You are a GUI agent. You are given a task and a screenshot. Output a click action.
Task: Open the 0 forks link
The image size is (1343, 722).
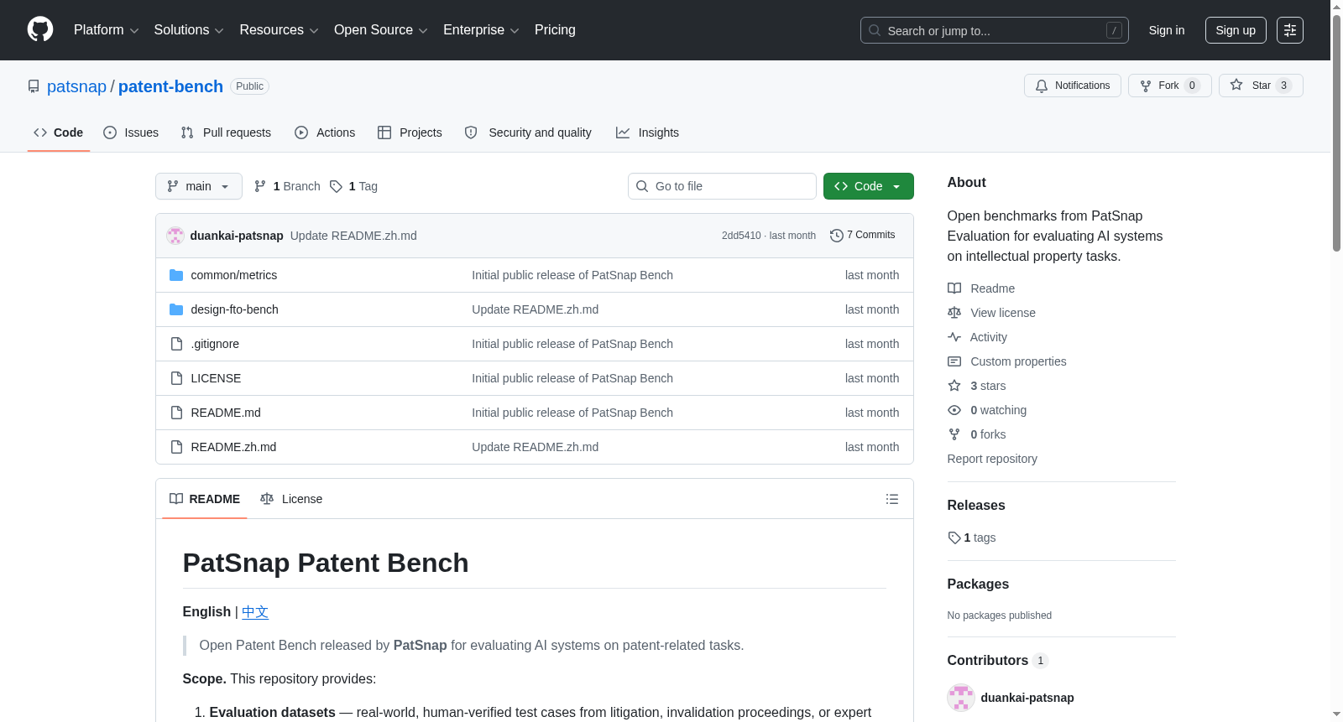pos(977,434)
